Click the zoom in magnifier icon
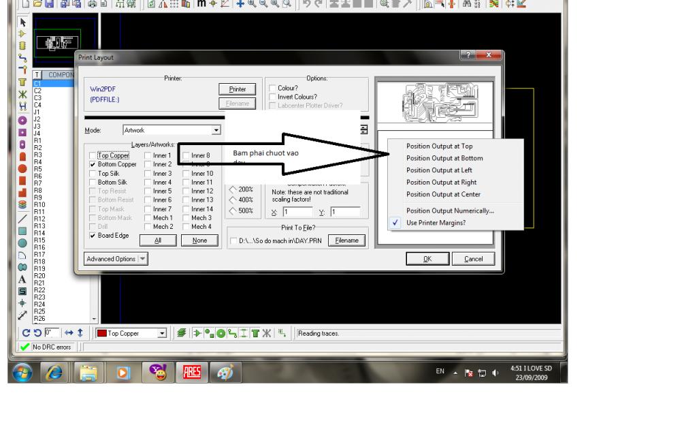This screenshot has height=438, width=697. (252, 4)
